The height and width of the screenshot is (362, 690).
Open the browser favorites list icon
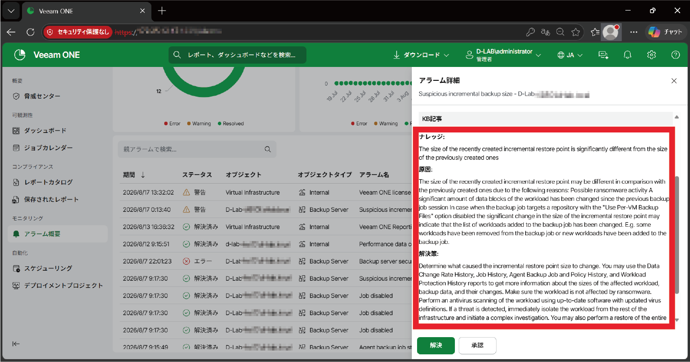click(x=595, y=32)
